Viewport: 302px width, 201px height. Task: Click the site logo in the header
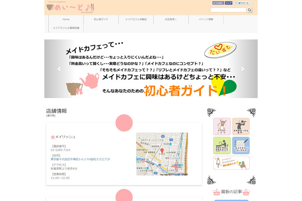pos(67,7)
